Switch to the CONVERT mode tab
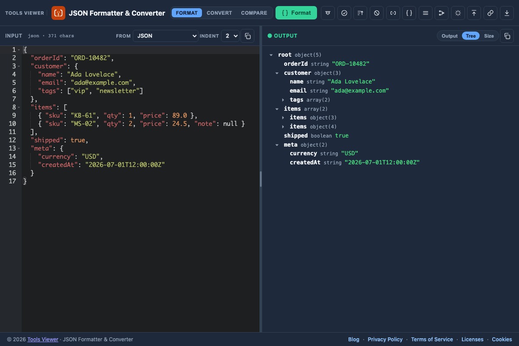 coord(219,13)
